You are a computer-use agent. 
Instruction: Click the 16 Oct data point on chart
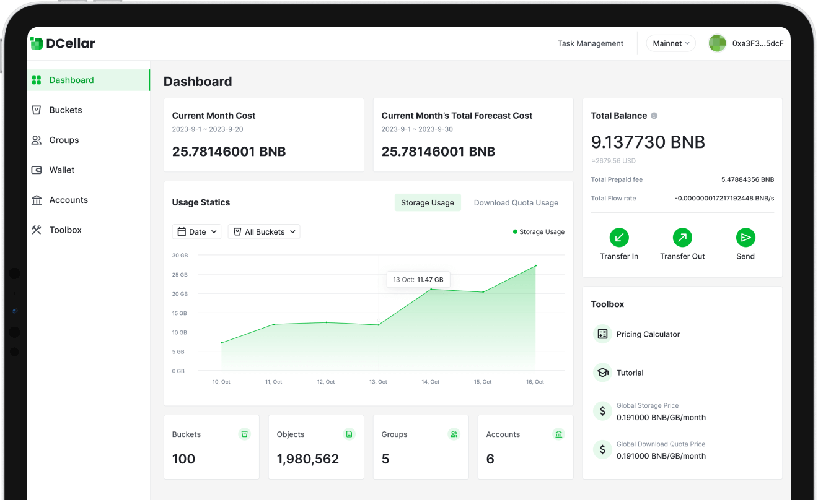click(x=535, y=265)
